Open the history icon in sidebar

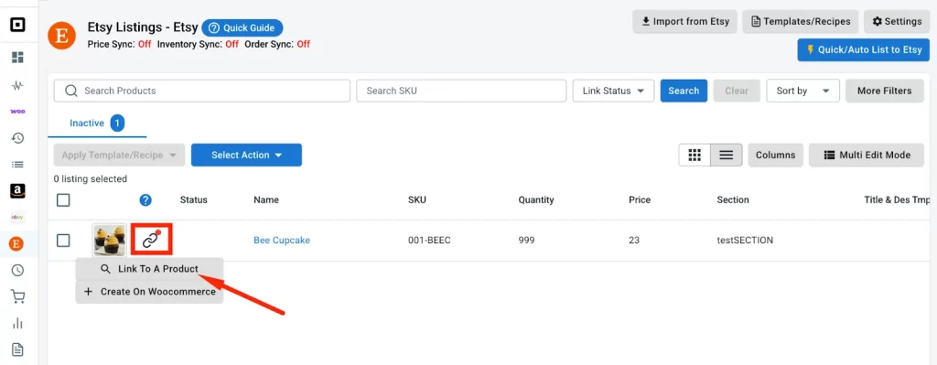(18, 138)
